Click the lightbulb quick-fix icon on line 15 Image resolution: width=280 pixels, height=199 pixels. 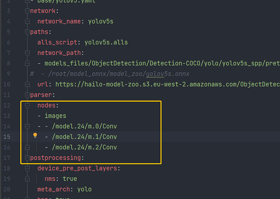point(35,135)
